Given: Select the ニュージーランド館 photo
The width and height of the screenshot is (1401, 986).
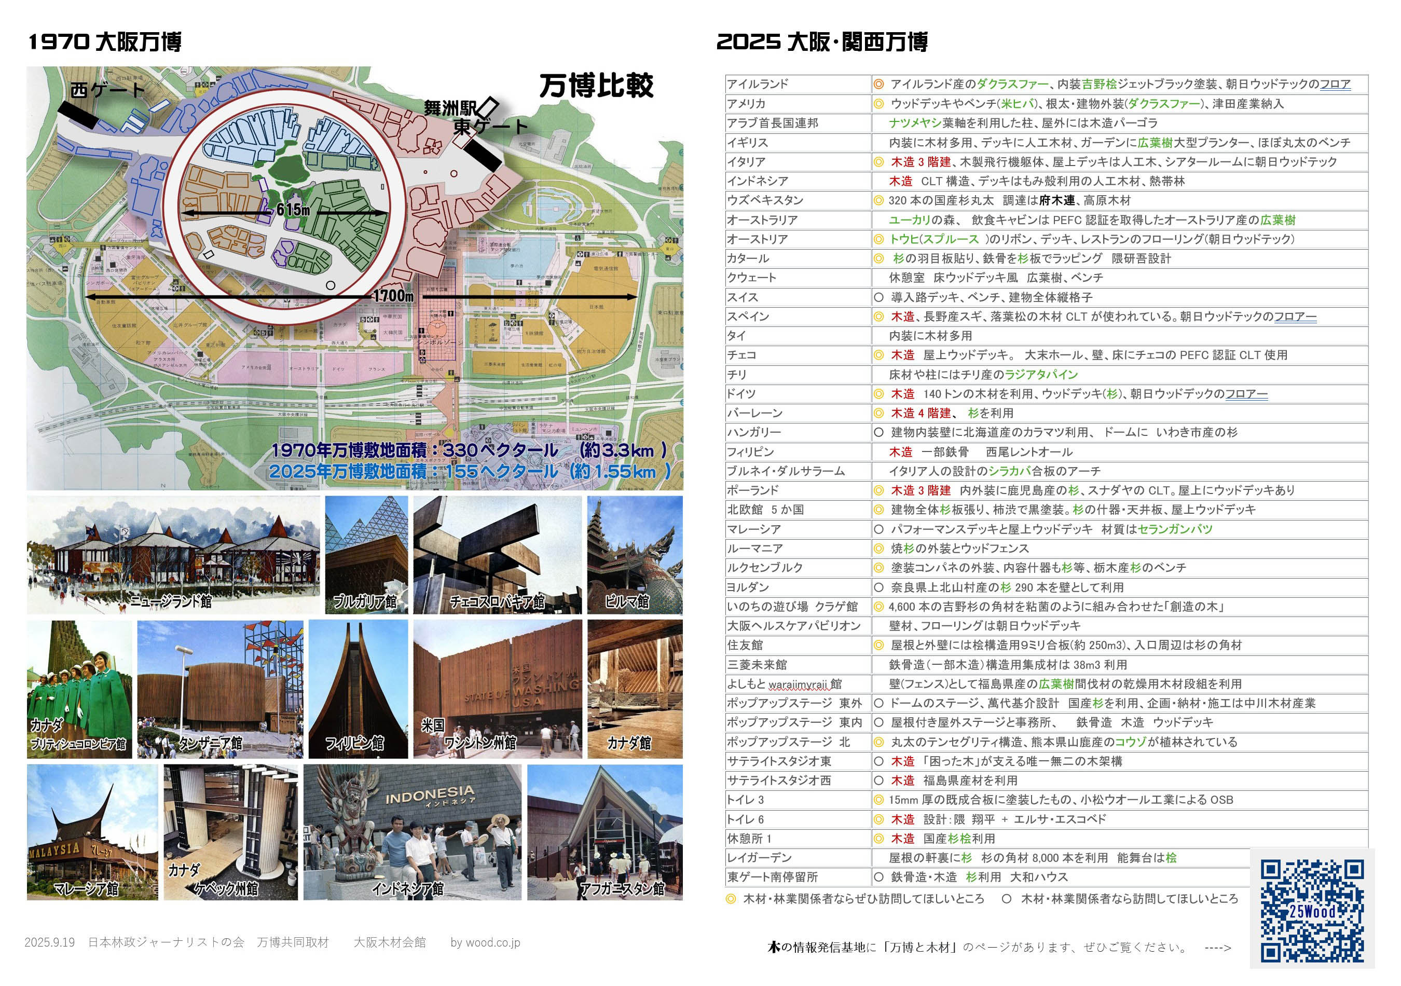Looking at the screenshot, I should point(173,555).
